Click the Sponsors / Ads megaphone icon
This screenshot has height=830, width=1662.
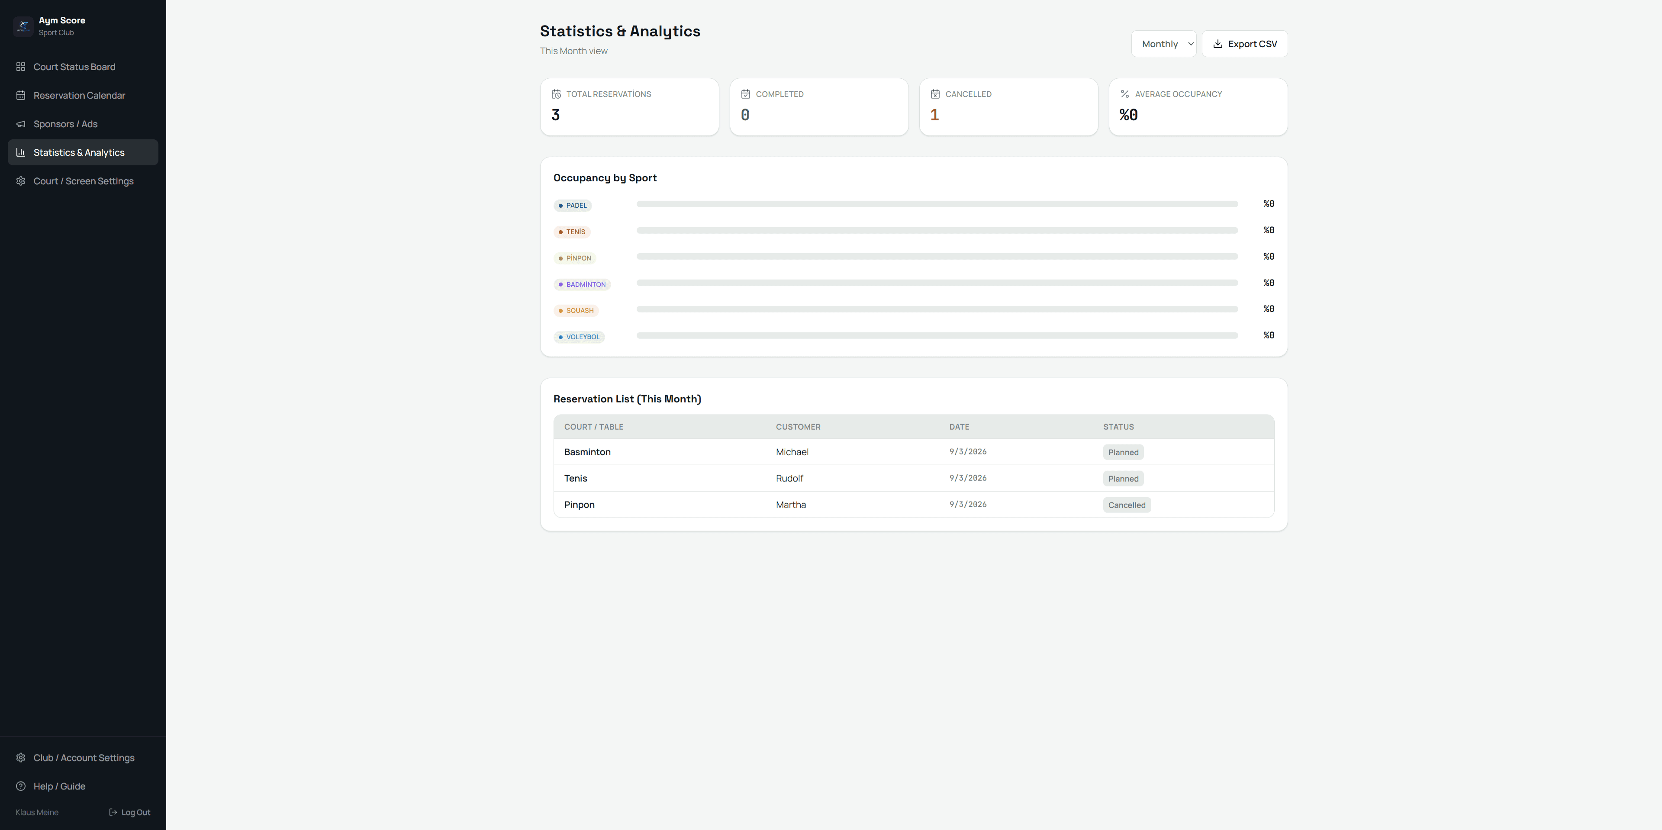21,124
